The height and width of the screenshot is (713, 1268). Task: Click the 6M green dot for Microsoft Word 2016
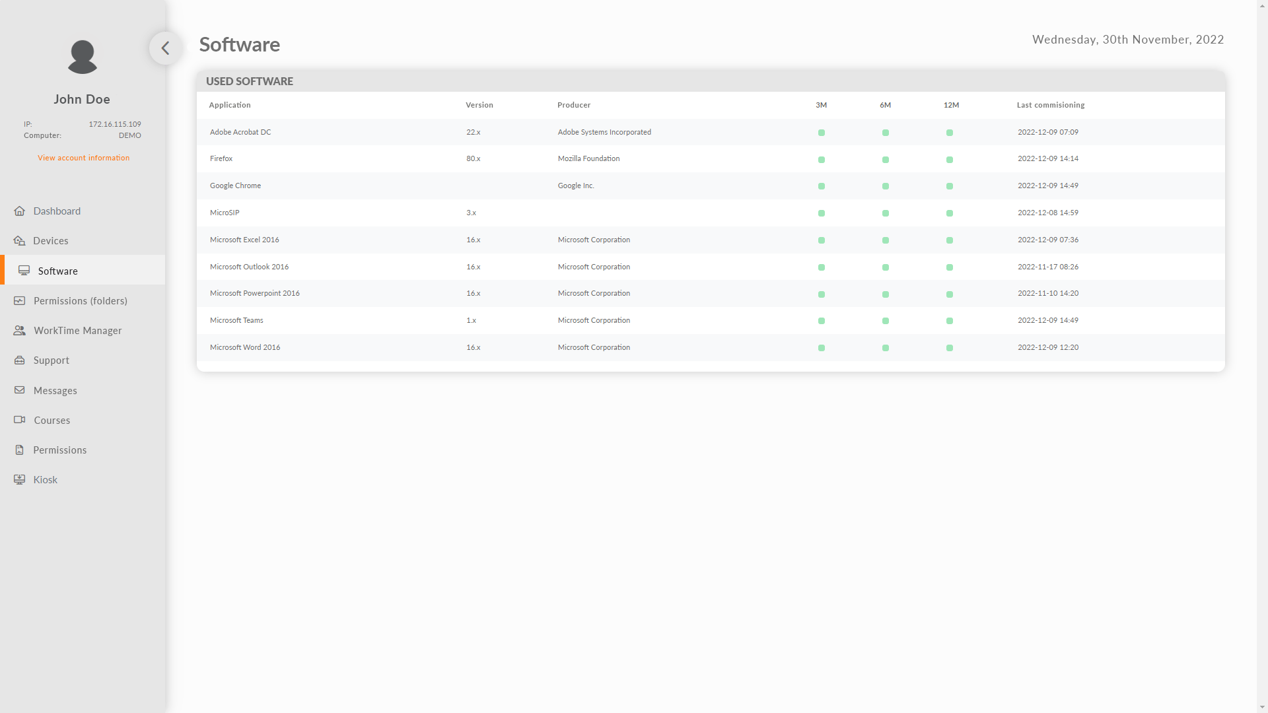click(886, 348)
